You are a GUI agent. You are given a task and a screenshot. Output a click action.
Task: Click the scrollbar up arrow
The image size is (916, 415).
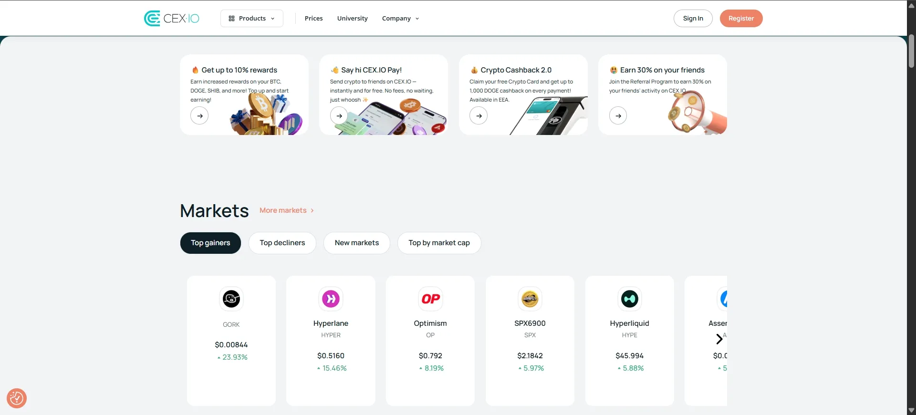[x=911, y=6]
